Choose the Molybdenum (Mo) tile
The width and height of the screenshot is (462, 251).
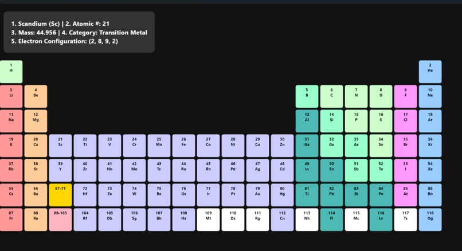click(134, 170)
